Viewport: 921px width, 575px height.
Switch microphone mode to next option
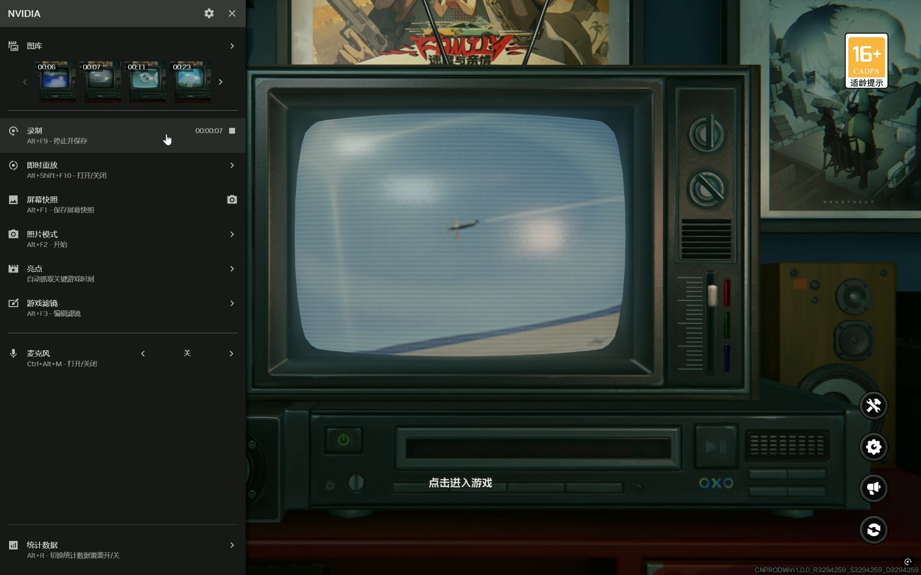coord(231,354)
